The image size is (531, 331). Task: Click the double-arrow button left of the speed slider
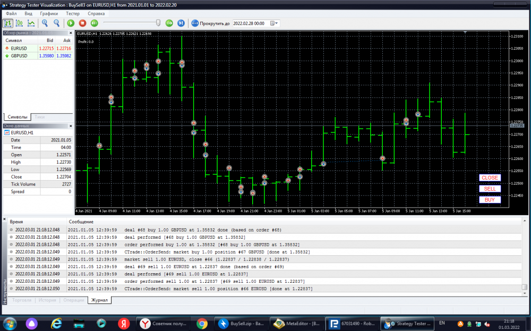[x=94, y=23]
